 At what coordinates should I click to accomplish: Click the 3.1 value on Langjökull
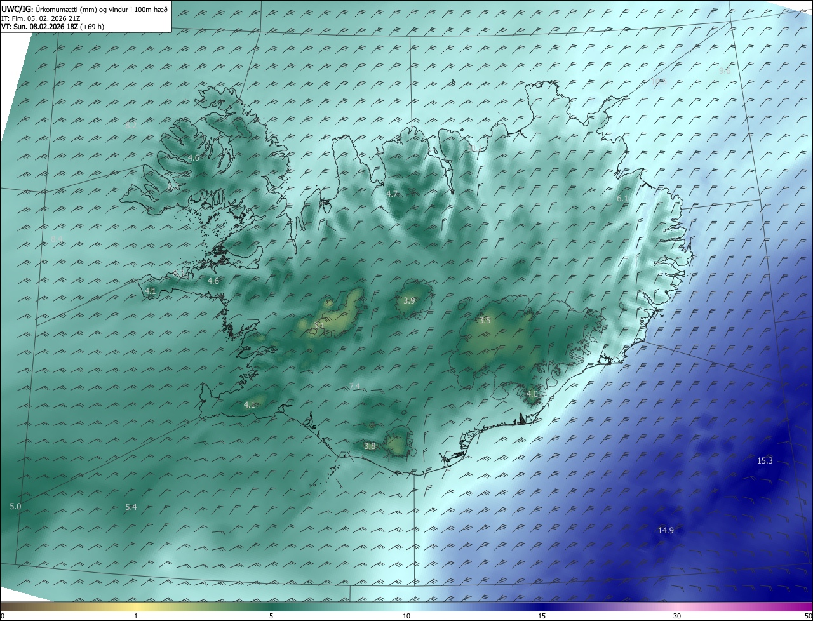(319, 325)
